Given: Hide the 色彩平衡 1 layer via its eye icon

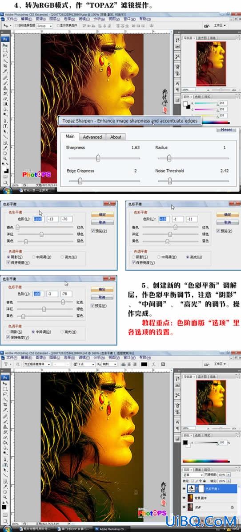Looking at the screenshot, I should (x=184, y=489).
